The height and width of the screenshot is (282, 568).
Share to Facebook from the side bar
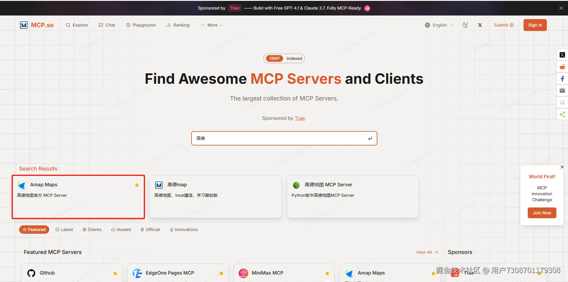[562, 79]
